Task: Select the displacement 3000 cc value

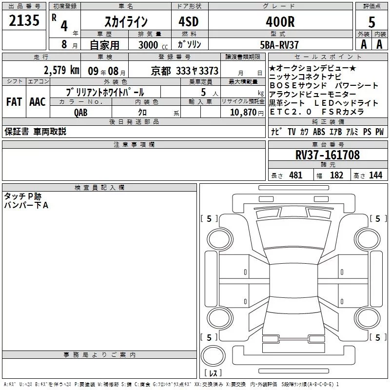Action: (153, 45)
